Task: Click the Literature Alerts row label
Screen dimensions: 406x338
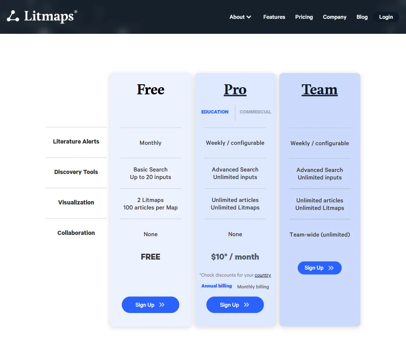Action: click(76, 141)
